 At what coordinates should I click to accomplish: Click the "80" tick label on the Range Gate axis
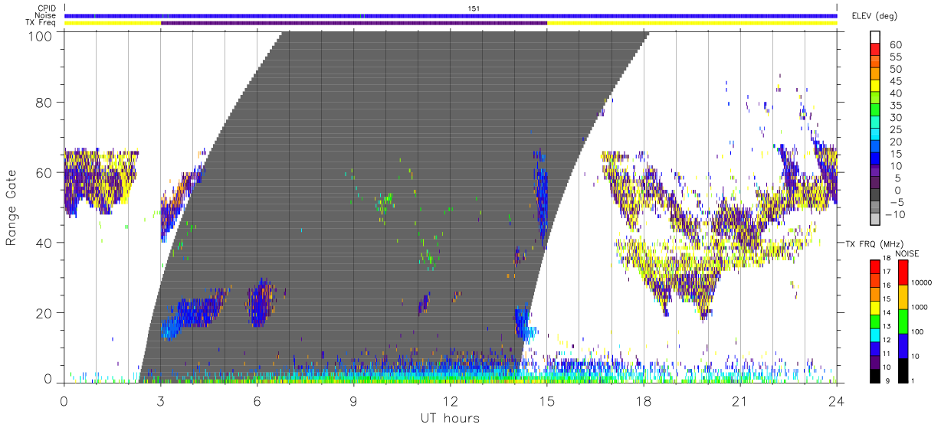click(x=45, y=102)
